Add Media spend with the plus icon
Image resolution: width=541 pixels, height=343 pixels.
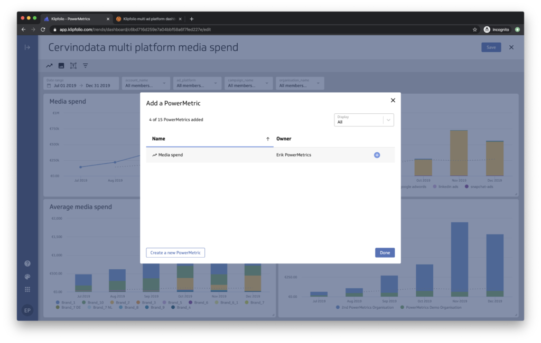point(377,155)
